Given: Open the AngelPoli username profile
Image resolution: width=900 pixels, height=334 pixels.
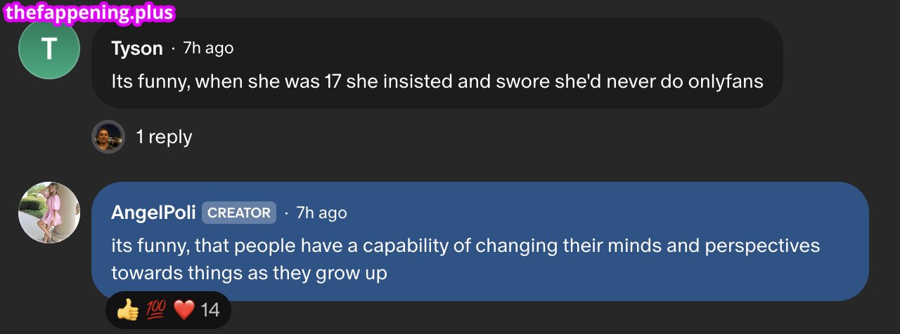Looking at the screenshot, I should coord(153,213).
